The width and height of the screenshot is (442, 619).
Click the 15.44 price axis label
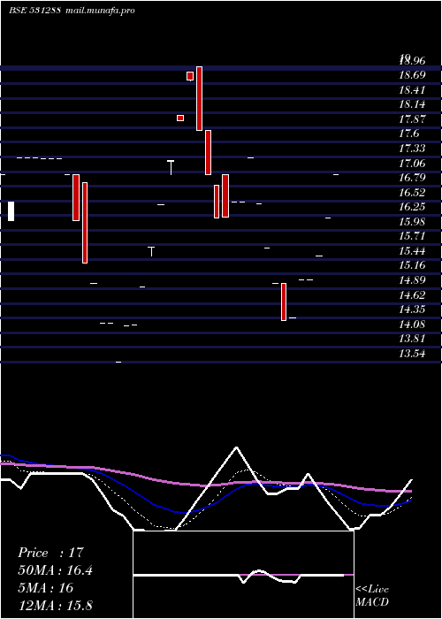click(413, 251)
